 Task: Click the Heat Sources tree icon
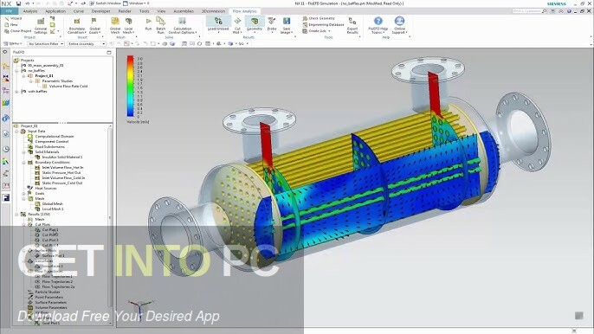coord(30,189)
